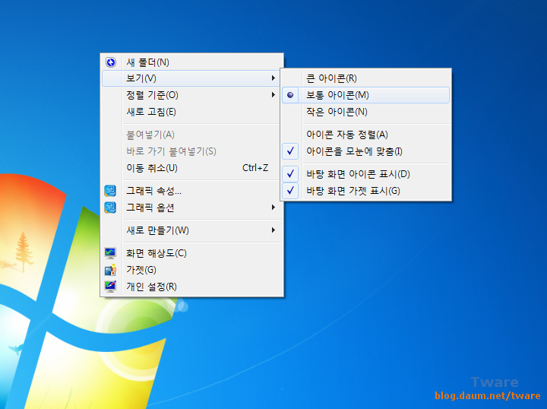Select 작은 아이콘(N) small icons option
The image size is (547, 409).
(365, 112)
